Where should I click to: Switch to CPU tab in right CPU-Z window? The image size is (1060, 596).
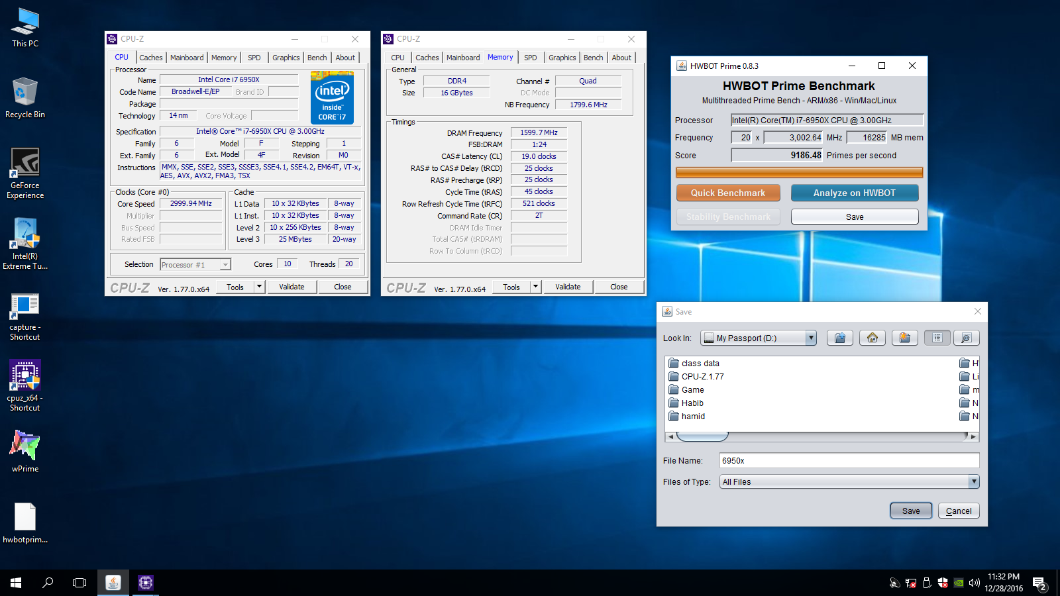[397, 58]
